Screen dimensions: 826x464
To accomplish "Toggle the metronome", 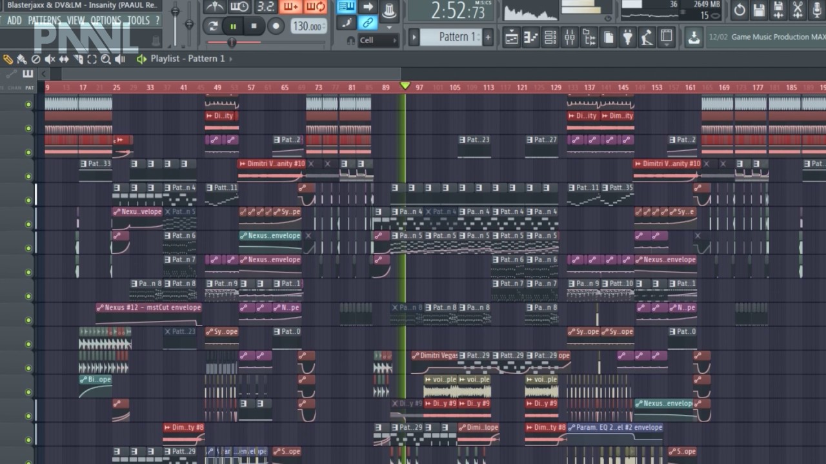I will coord(215,7).
